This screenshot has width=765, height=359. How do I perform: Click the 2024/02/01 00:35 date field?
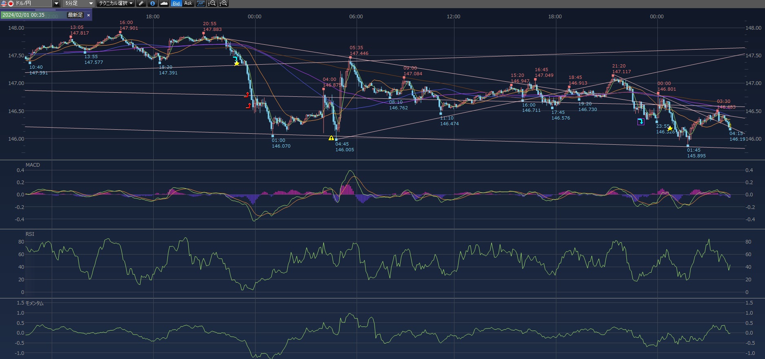pyautogui.click(x=24, y=15)
